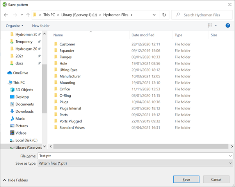Refresh the Hydroman Files folder view
Viewport: 235px width, 187px height.
(x=164, y=15)
